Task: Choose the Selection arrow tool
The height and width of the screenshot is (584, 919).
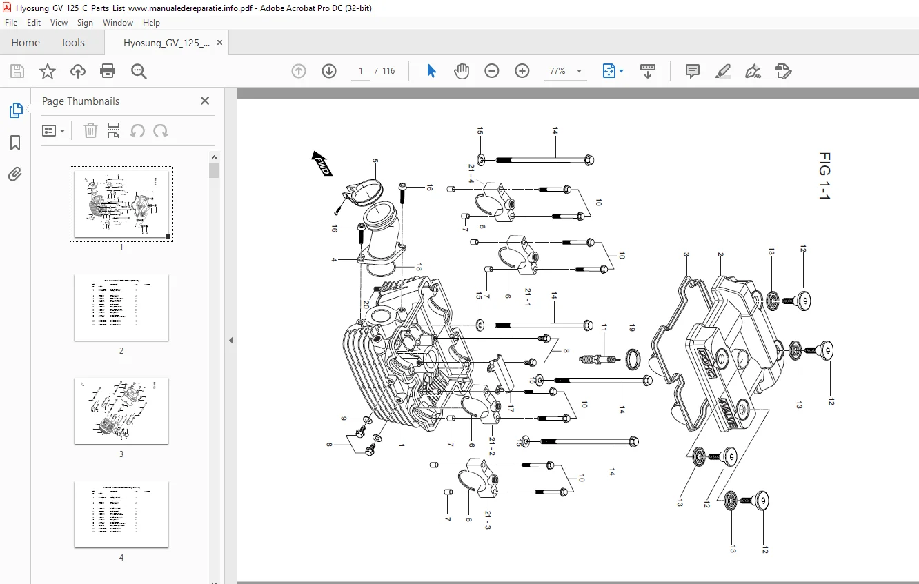Action: 431,71
